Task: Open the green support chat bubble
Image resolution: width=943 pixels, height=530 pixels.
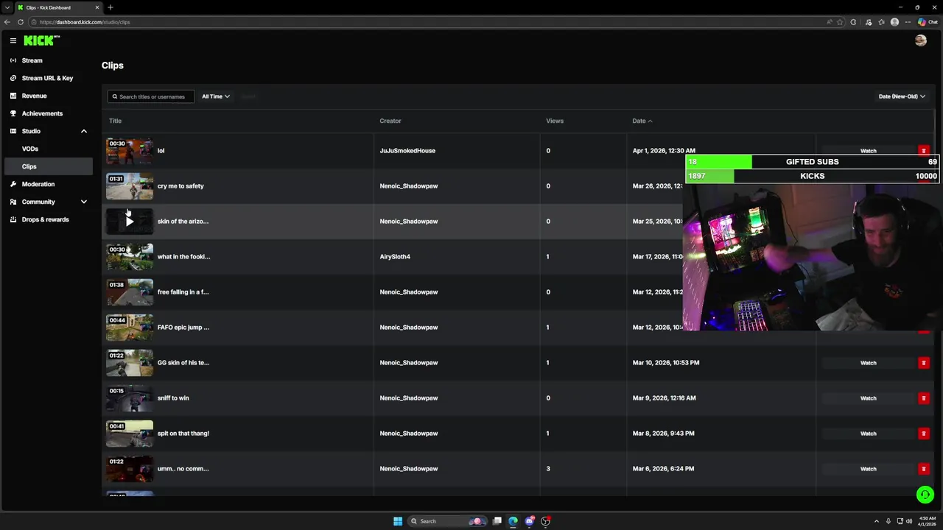Action: [925, 495]
